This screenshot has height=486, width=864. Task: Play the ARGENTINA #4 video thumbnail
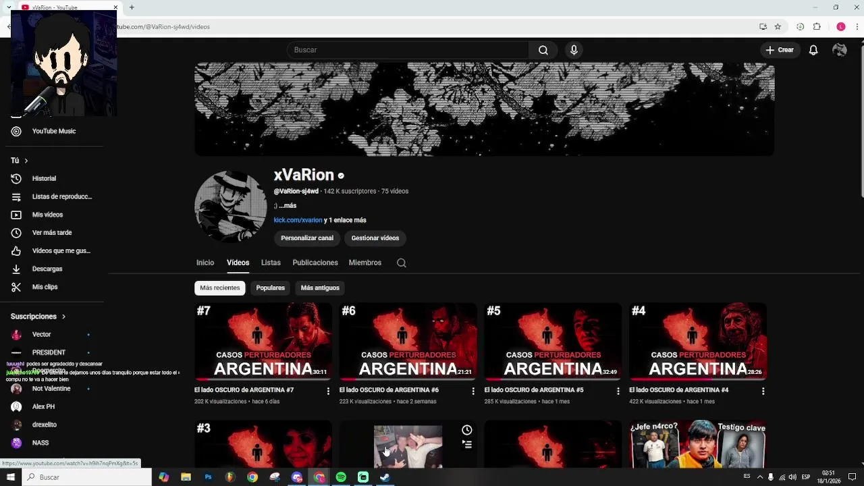698,342
